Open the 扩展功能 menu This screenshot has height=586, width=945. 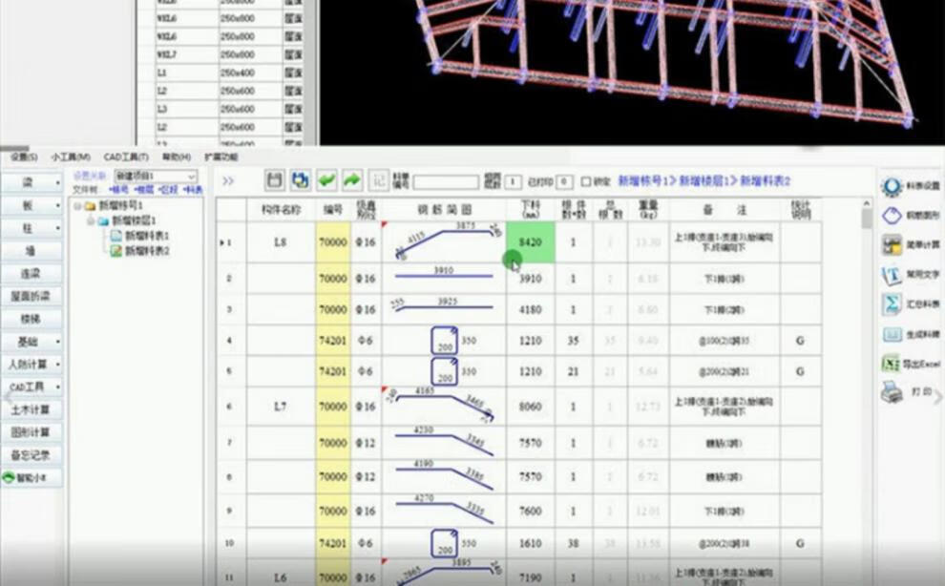tap(221, 157)
